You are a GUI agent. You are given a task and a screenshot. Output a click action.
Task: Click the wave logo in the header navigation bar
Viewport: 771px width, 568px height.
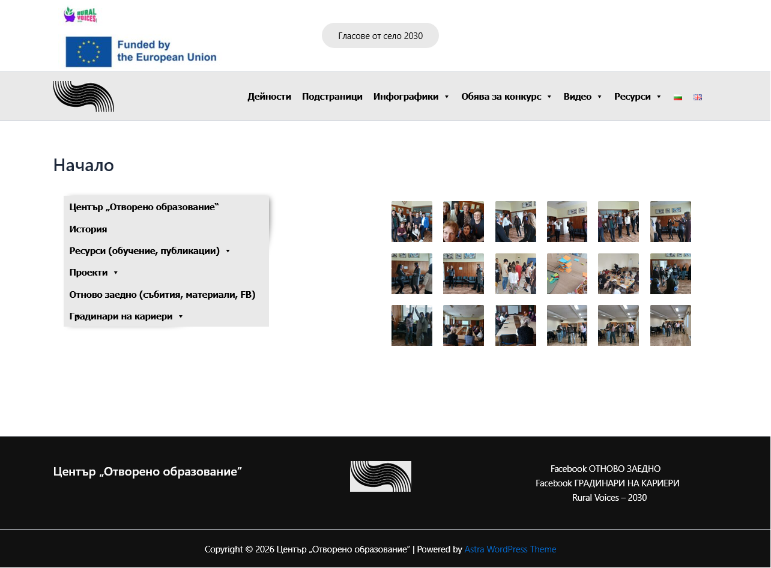[x=83, y=97]
